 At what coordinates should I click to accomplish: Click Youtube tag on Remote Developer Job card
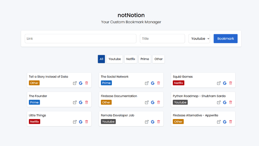(x=108, y=121)
